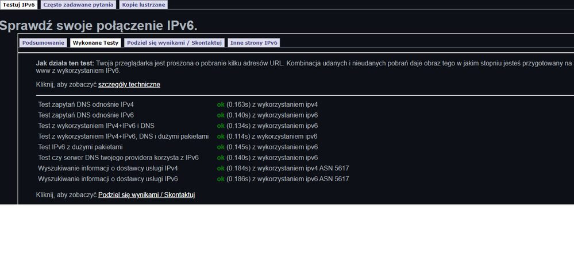Go to Inne strony IPv6 tab
This screenshot has height=265, width=574.
pyautogui.click(x=254, y=42)
